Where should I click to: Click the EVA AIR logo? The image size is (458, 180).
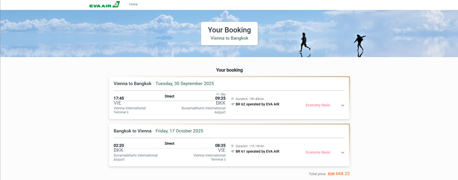pos(104,5)
